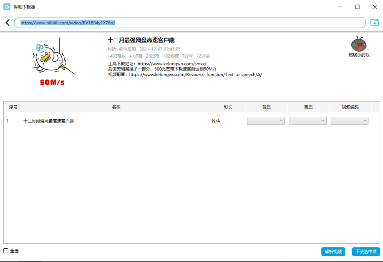
Task: Click the N/A duration cell
Action: [216, 121]
